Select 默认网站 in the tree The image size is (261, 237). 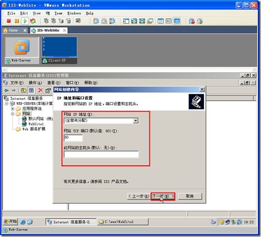point(40,119)
